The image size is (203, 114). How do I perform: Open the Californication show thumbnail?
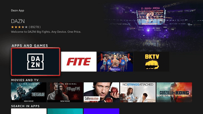(101, 92)
